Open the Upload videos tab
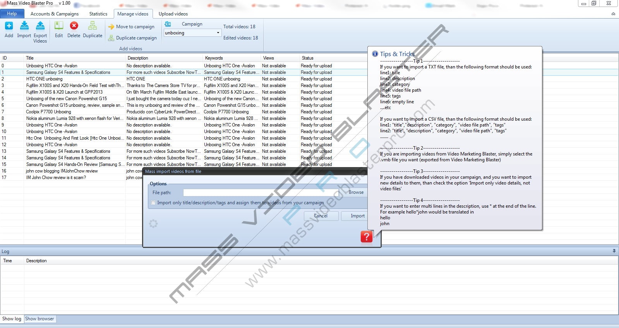 click(x=173, y=14)
